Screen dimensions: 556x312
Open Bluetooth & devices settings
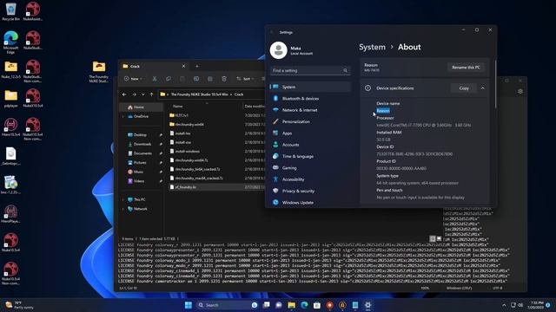310,98
